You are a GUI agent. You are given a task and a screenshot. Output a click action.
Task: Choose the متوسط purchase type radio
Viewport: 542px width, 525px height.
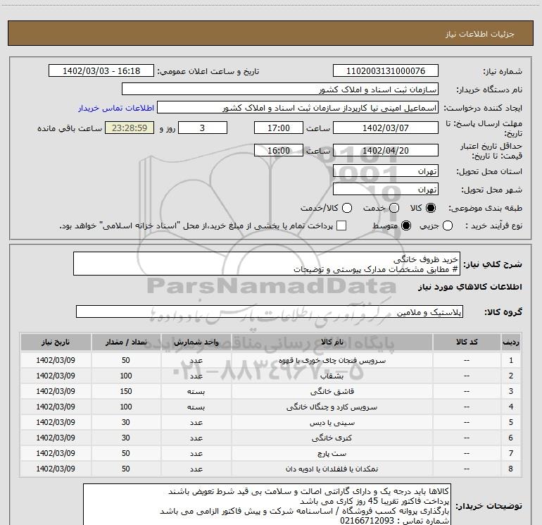pos(406,226)
